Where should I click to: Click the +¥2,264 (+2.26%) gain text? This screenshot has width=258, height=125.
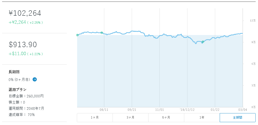(x=26, y=22)
